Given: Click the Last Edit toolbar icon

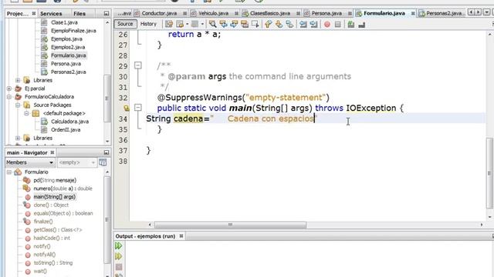Looking at the screenshot, I should (x=169, y=24).
